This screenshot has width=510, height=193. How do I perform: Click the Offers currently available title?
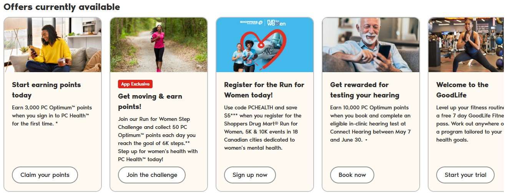point(62,7)
